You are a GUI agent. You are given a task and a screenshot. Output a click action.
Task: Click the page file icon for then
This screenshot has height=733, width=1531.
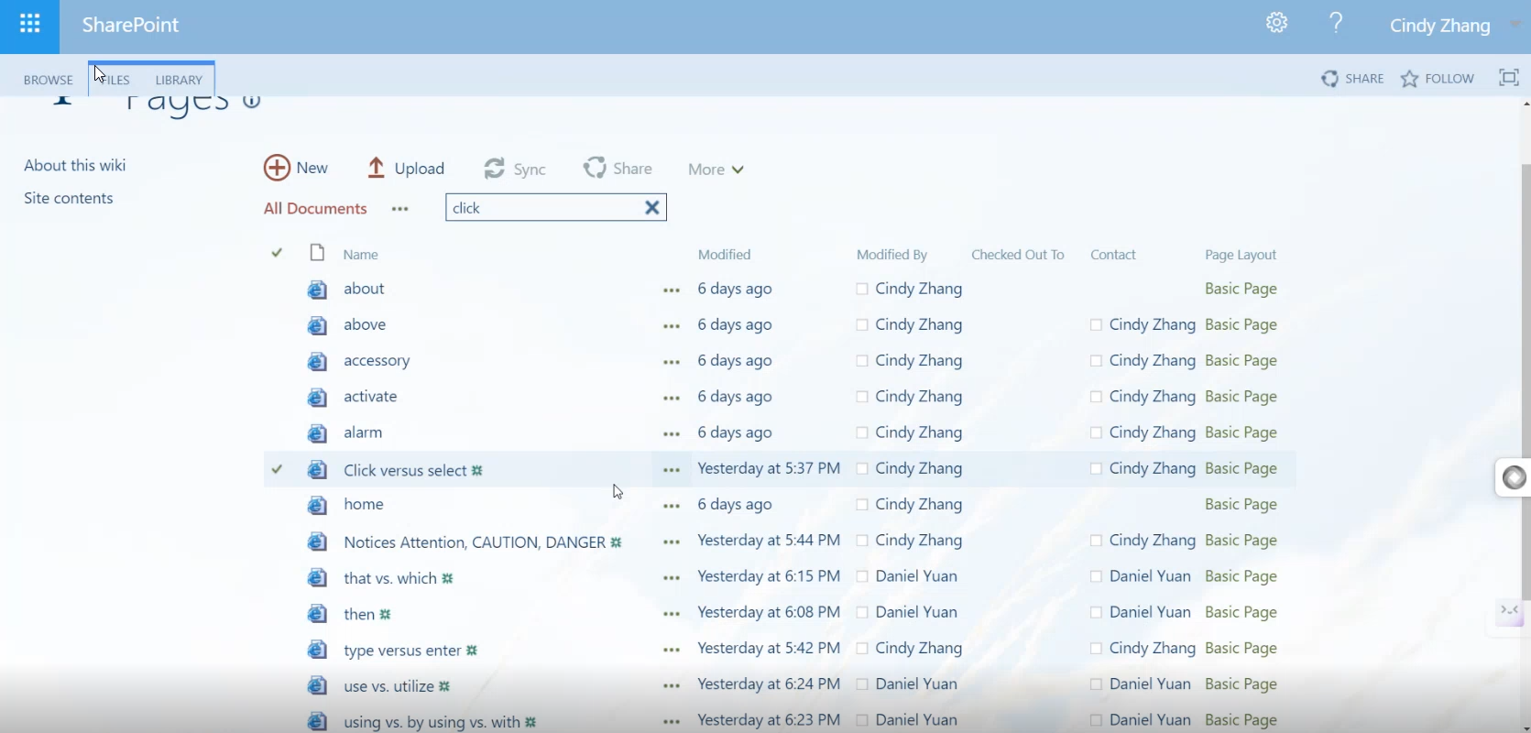[x=317, y=614]
